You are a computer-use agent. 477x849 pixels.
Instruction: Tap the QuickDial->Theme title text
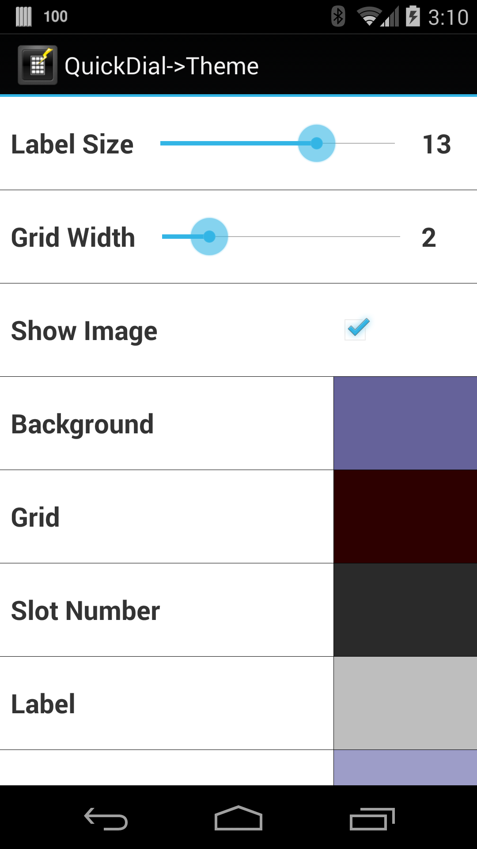[162, 66]
